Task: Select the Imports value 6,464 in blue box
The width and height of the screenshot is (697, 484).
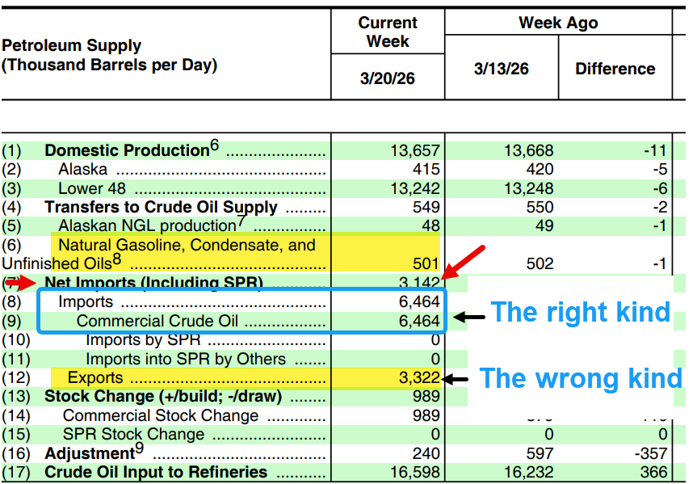Action: [419, 301]
